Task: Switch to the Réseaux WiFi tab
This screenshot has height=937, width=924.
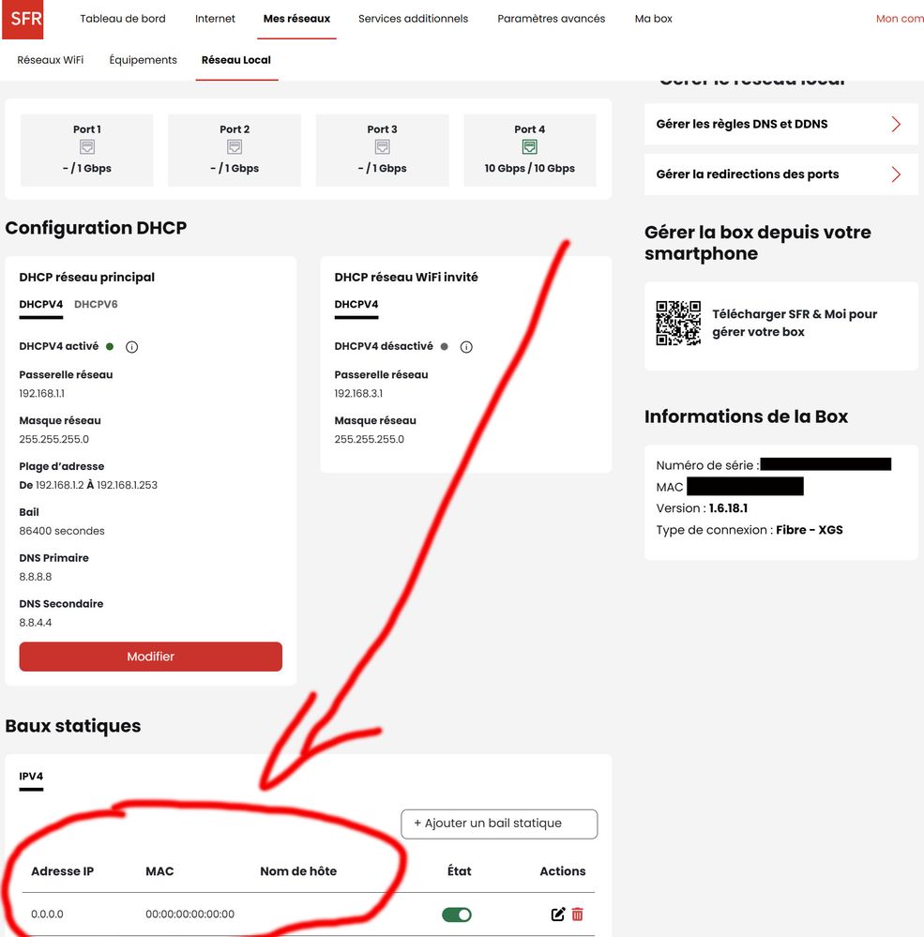Action: click(x=51, y=60)
